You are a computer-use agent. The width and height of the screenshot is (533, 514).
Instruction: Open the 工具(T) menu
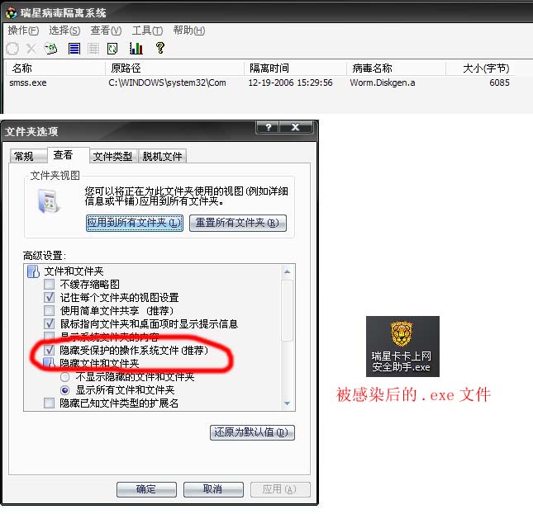(147, 31)
